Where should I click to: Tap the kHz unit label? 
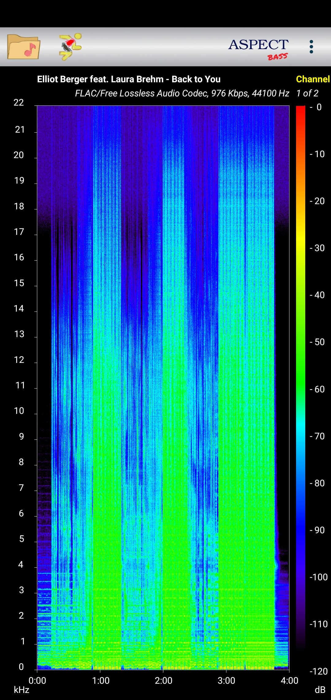coord(21,690)
